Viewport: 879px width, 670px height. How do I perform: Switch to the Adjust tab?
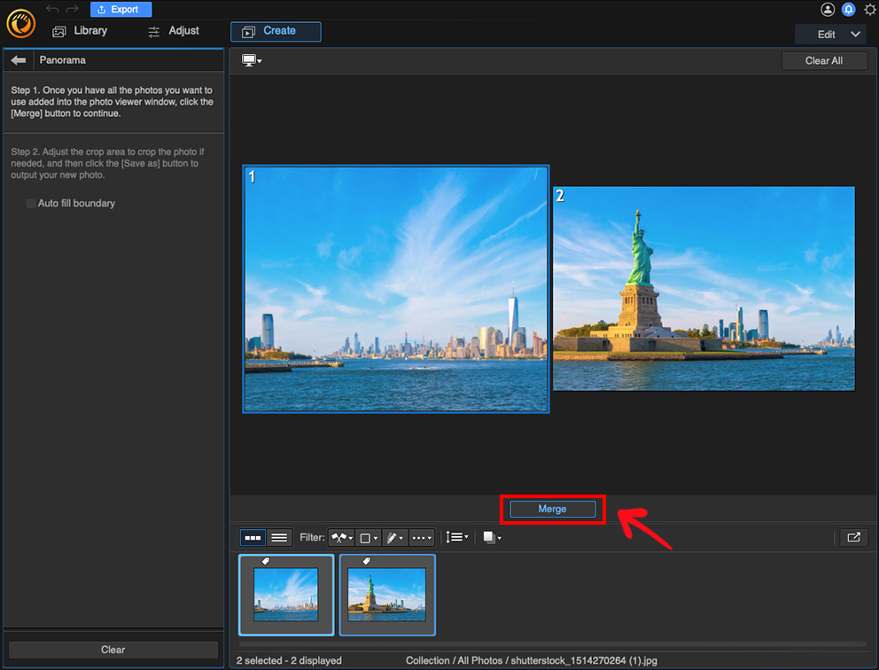(x=174, y=31)
